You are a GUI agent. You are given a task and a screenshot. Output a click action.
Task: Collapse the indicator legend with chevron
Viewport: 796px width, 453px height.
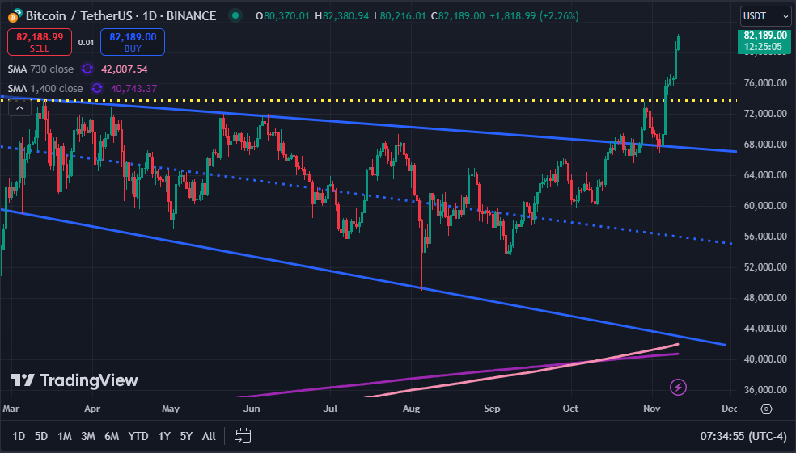19,108
